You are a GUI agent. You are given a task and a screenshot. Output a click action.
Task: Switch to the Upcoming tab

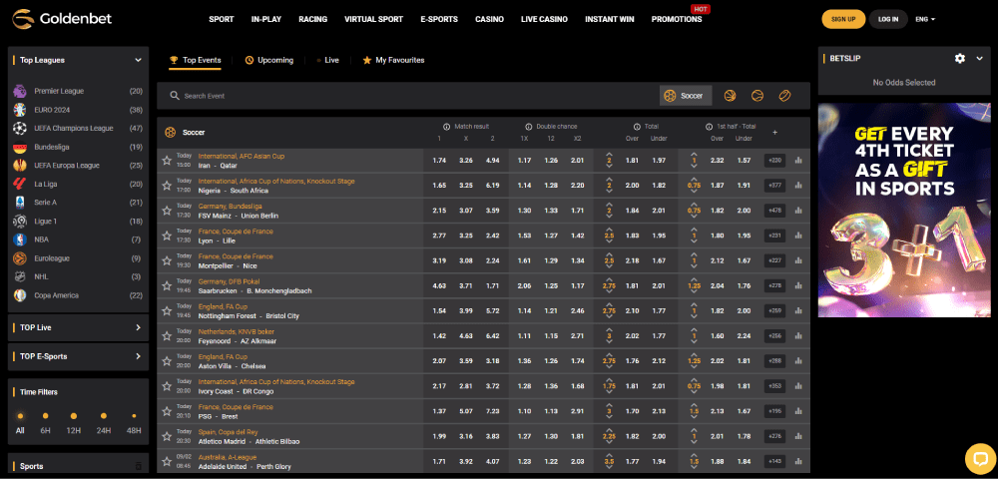269,61
